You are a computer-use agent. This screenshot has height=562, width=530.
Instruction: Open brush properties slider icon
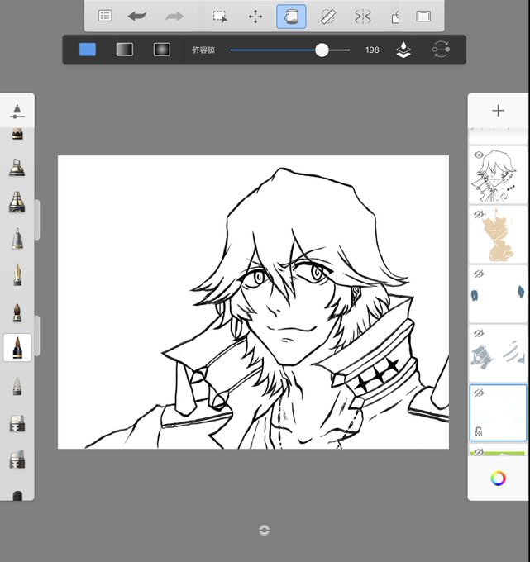point(17,111)
